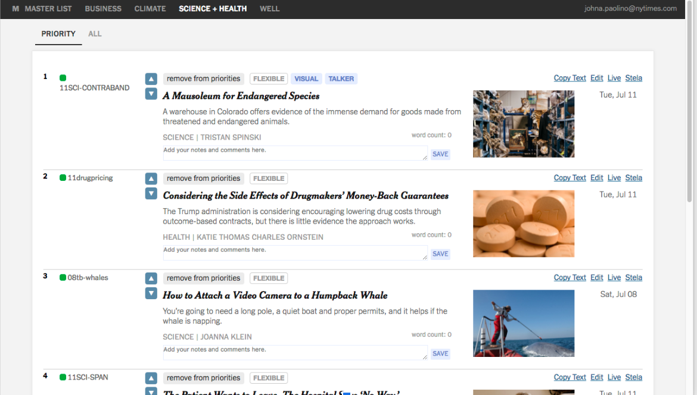
Task: Toggle FLEXIBLE tag on Drugmakers story
Action: click(269, 178)
